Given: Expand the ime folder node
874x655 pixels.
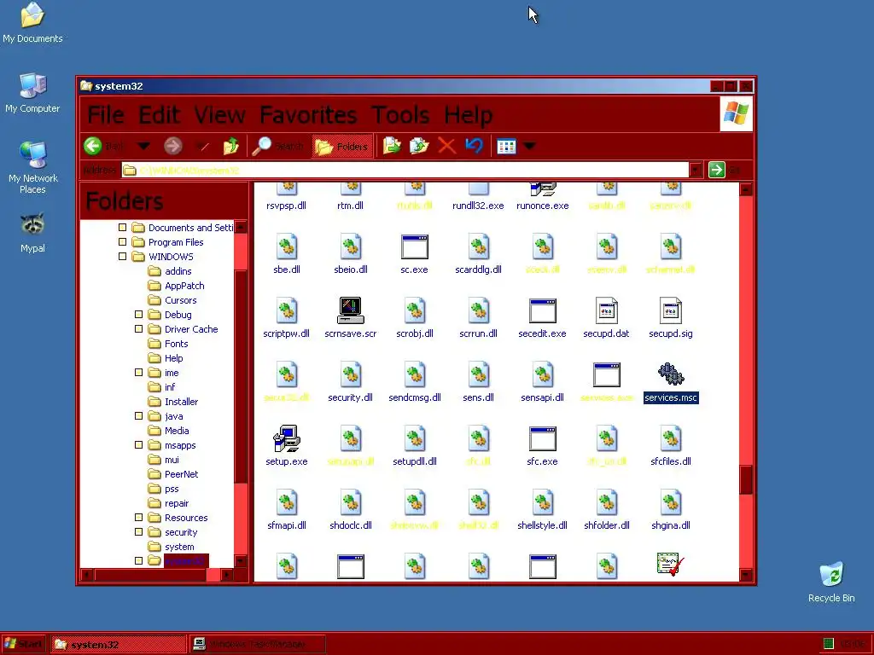Looking at the screenshot, I should click(139, 372).
